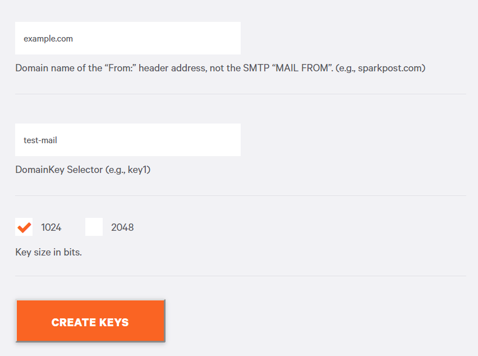478x356 pixels.
Task: Click the "1024" label text
Action: click(51, 227)
